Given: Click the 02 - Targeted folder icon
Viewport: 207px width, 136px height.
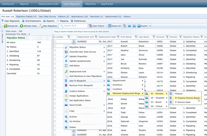Looking at the screenshot, I should 147,98.
